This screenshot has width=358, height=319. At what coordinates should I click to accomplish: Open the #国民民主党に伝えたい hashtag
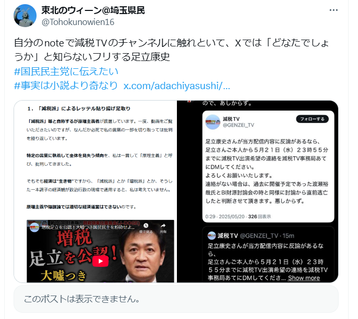(x=66, y=71)
